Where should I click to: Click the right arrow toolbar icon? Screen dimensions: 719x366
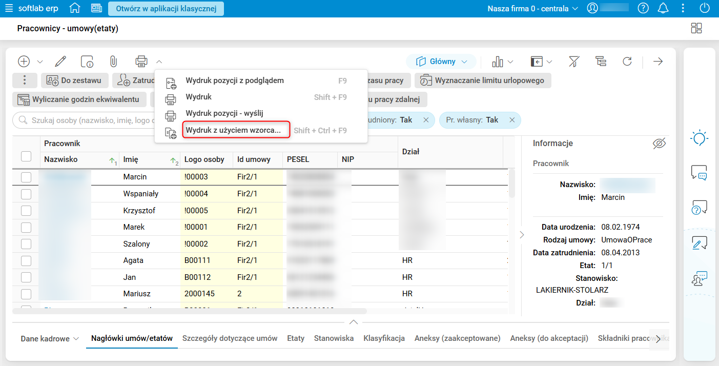658,62
